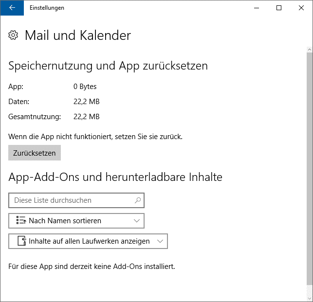Viewport: 313px width, 302px height.
Task: Click the sort list icon before Nach Namen sortieren
Action: 21,220
